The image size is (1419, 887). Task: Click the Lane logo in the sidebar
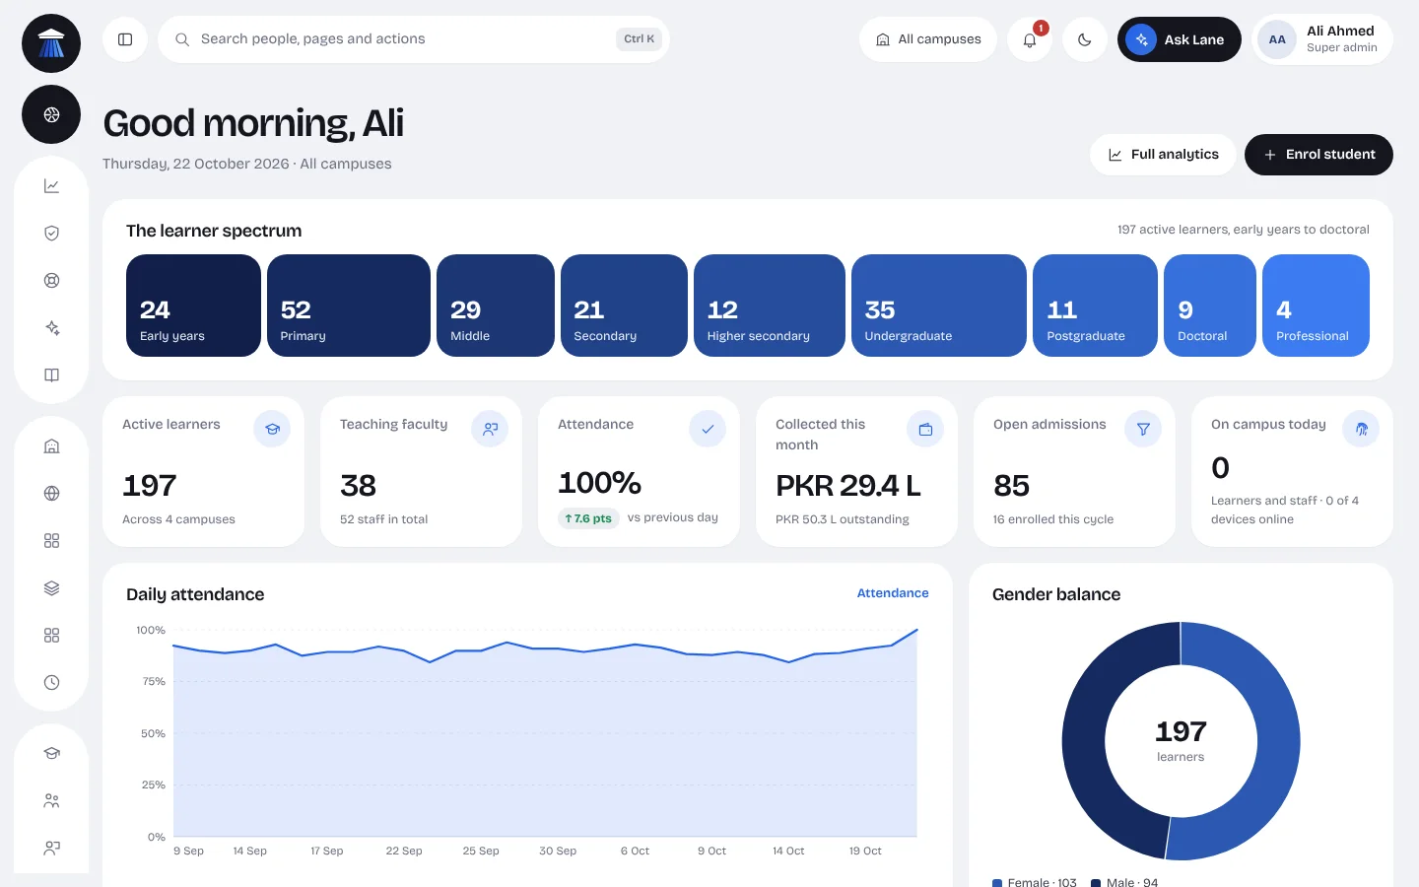(51, 43)
